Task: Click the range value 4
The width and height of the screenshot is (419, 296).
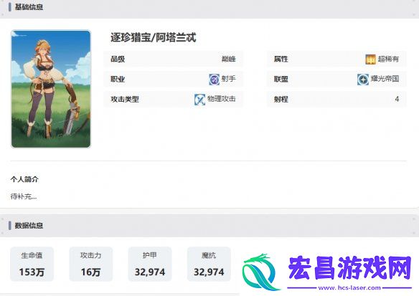Action: click(x=397, y=99)
